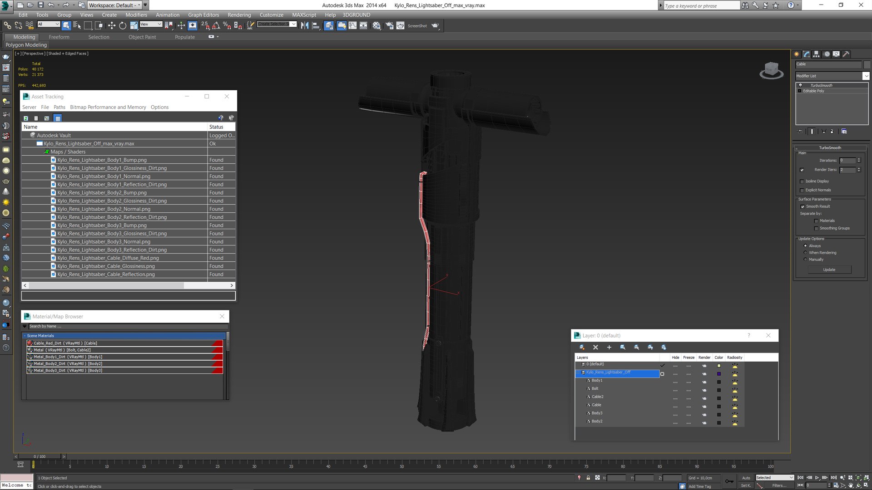Toggle the Angle Snap tool
Screen dimensions: 872x490
216,25
